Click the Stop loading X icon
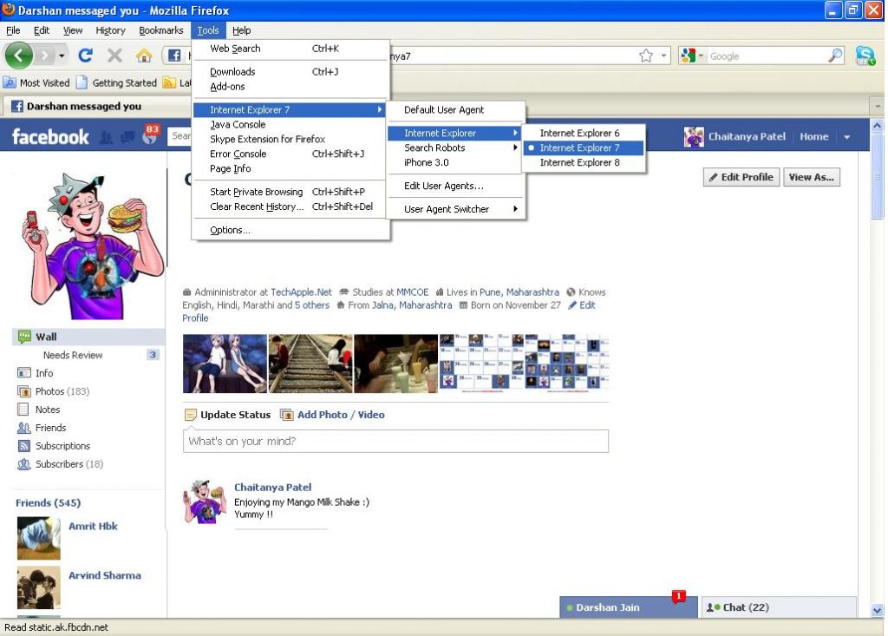The width and height of the screenshot is (888, 636). click(x=114, y=56)
